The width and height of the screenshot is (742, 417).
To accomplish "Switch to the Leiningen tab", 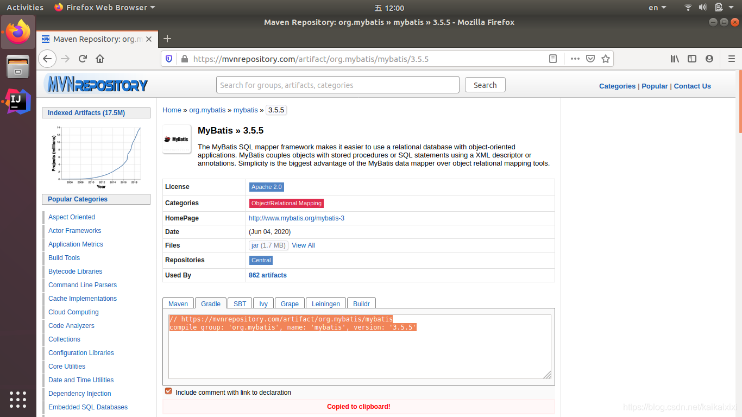I will coord(326,304).
